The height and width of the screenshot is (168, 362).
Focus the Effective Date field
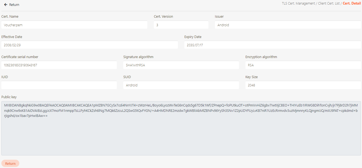[x=89, y=45]
